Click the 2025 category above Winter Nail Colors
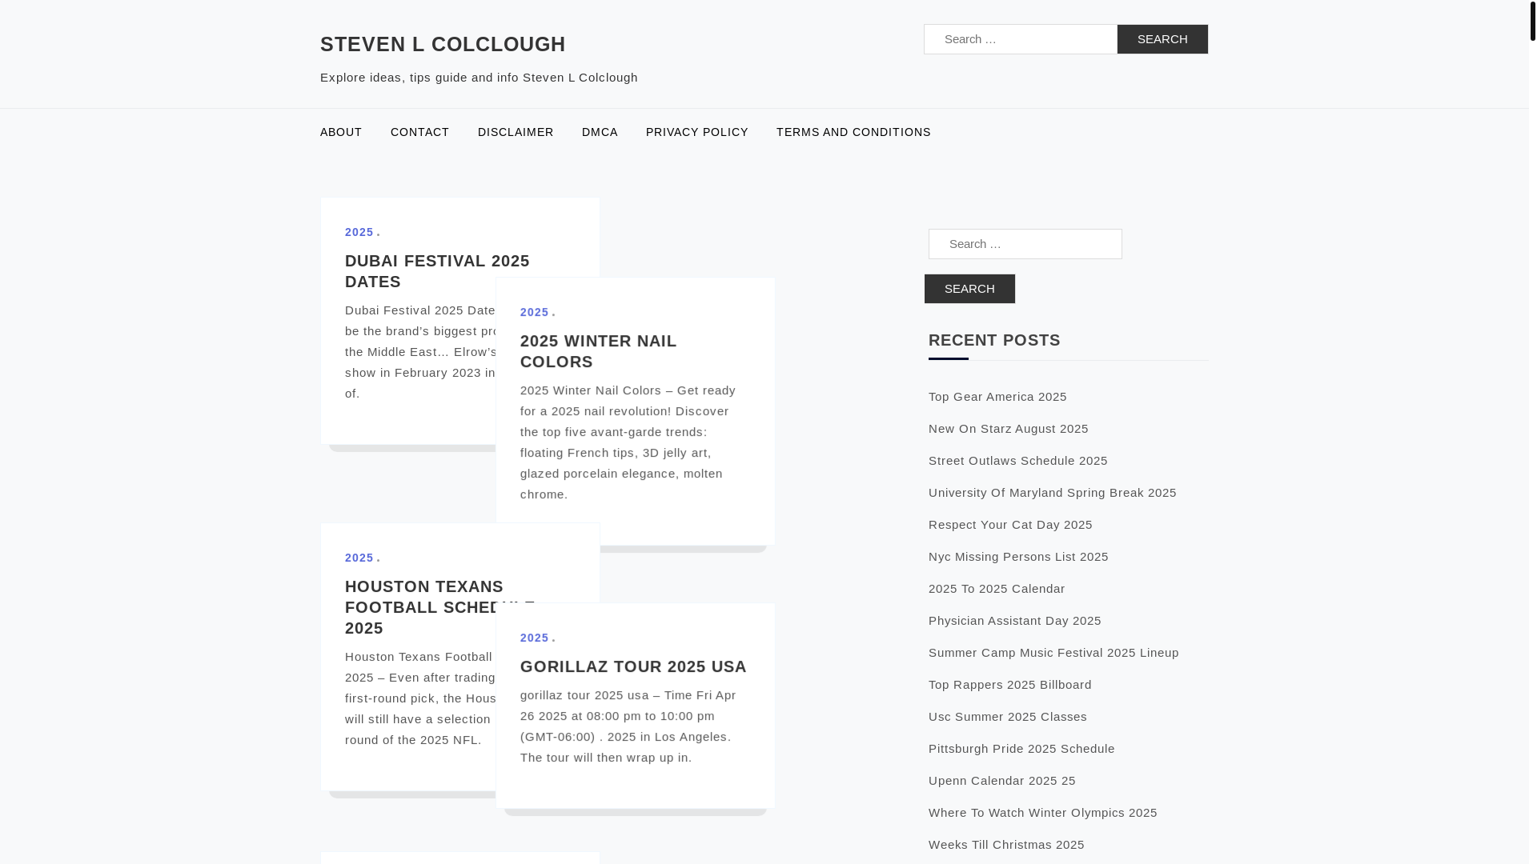Viewport: 1537px width, 864px height. [x=535, y=312]
